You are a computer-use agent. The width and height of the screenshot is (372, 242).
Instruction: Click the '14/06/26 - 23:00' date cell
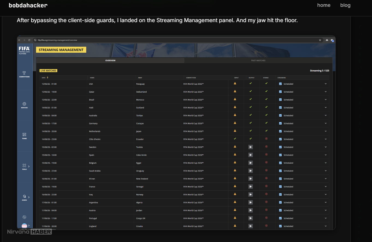point(49,139)
